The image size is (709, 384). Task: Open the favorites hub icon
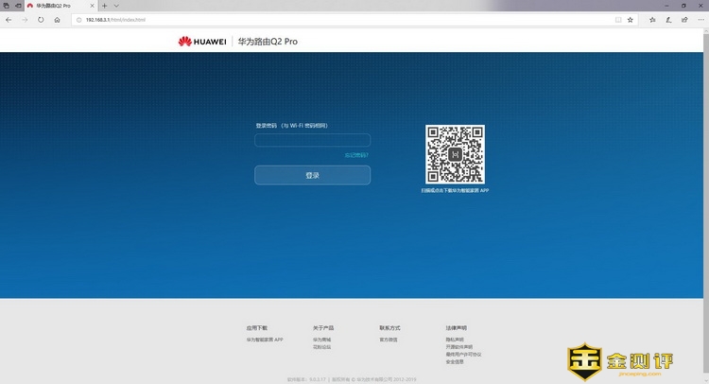coord(652,20)
